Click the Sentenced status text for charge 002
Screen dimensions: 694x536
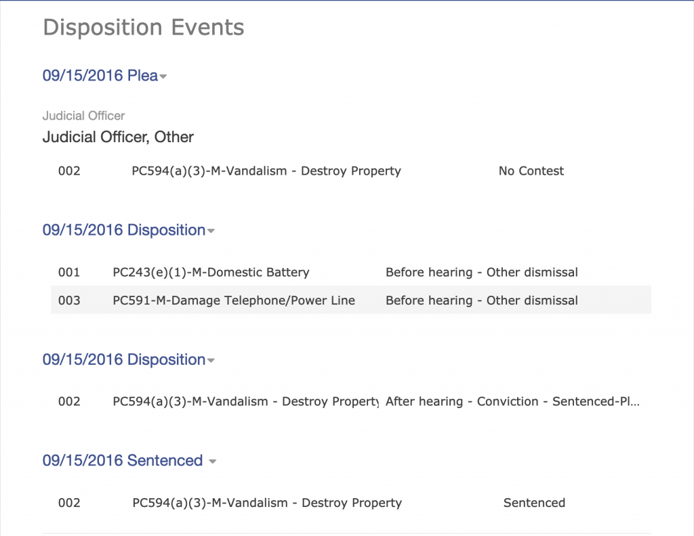coord(534,503)
